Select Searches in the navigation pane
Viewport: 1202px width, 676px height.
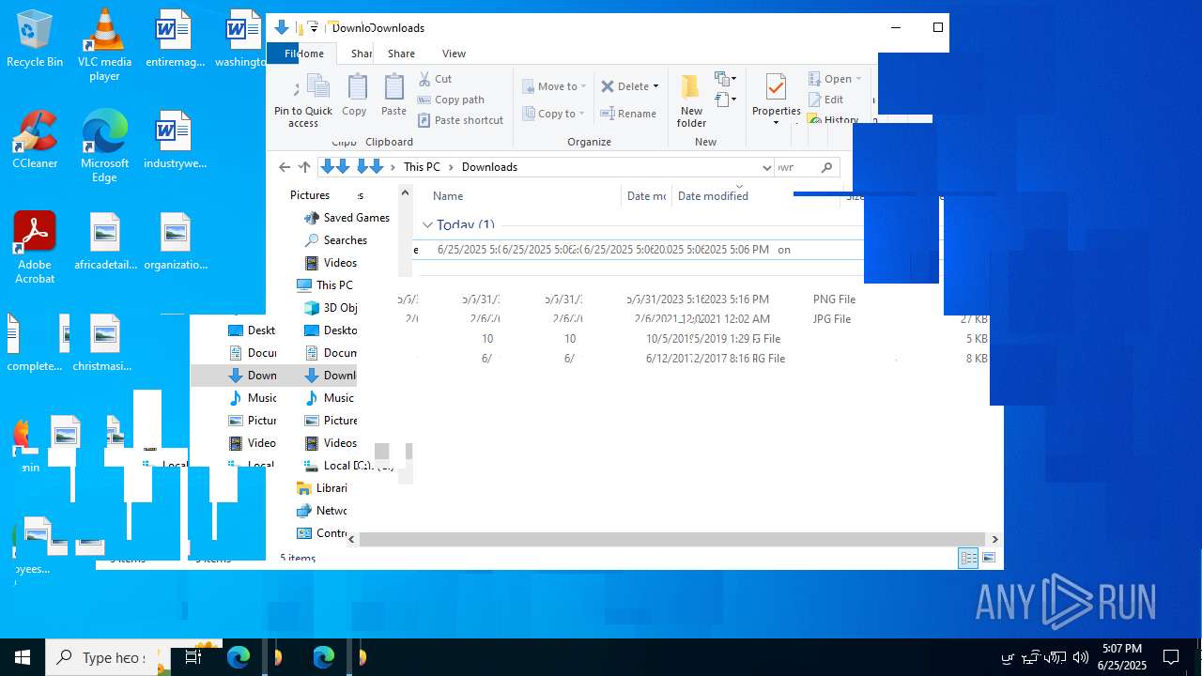(x=335, y=240)
